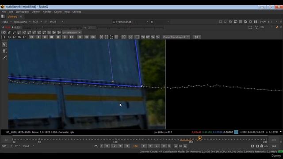This screenshot has width=283, height=159.
Task: Adjust the viewer gain slider
Action: [52, 27]
